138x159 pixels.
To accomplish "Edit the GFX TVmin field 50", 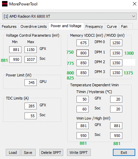I will [x=83, y=99].
